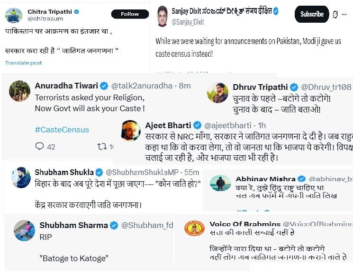The image size is (353, 272).
Task: Click Dhruv Tripathi's verified badge
Action: tap(294, 87)
